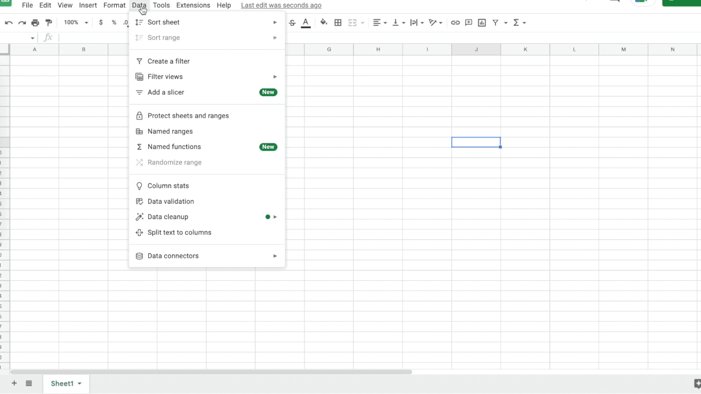701x394 pixels.
Task: Select column N header
Action: point(673,49)
